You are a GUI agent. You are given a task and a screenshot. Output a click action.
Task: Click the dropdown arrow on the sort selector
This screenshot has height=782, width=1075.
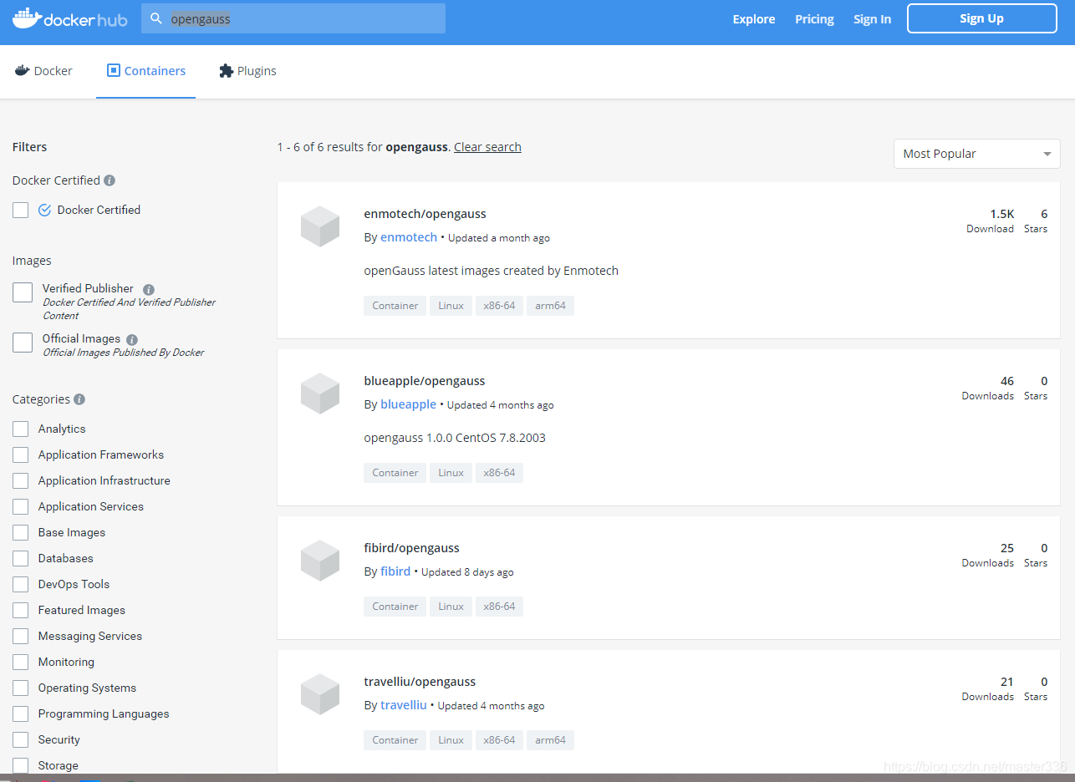click(1047, 154)
